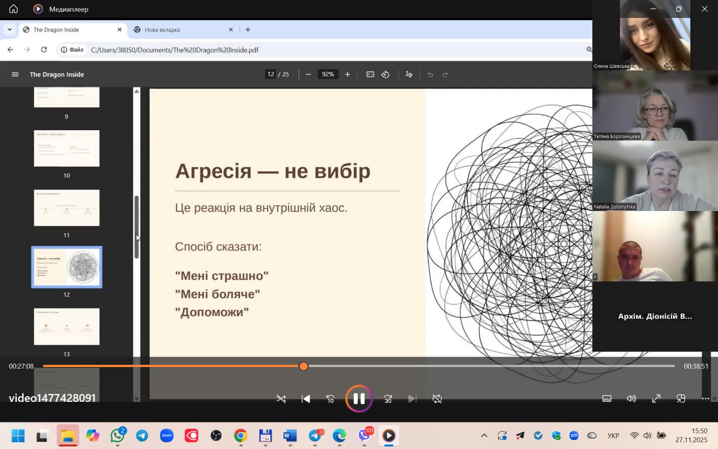Open the media player volume control
The image size is (718, 449).
click(631, 398)
